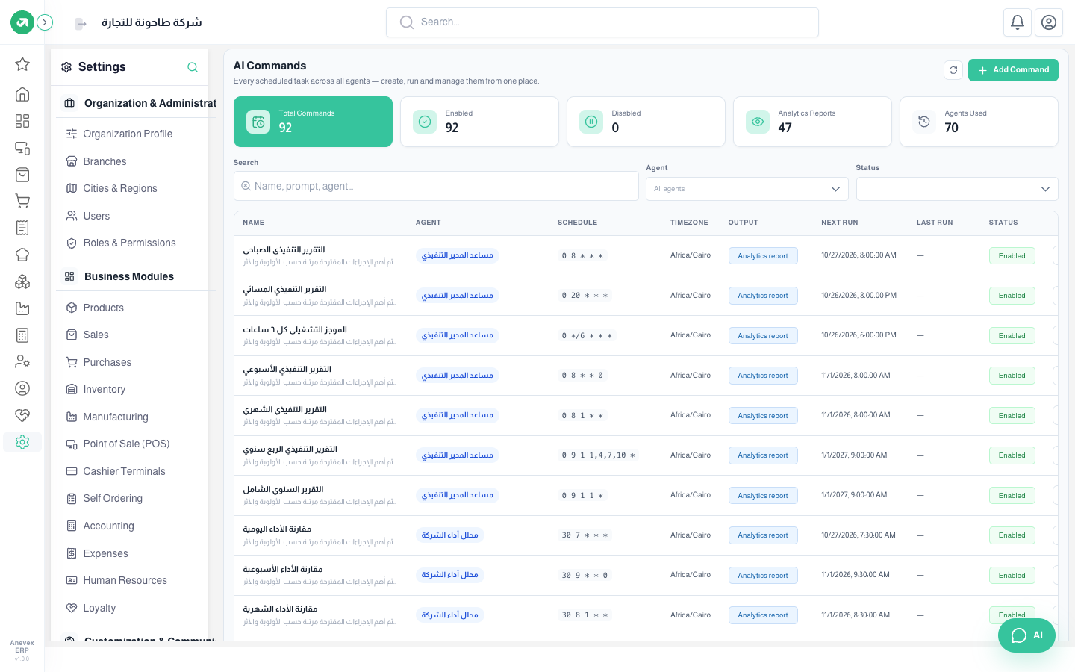Select the Agents Used 70 card
This screenshot has height=672, width=1075.
979,122
